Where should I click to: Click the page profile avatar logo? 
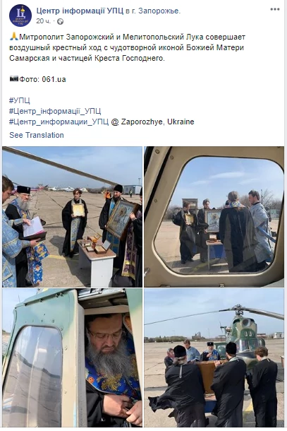coord(20,16)
